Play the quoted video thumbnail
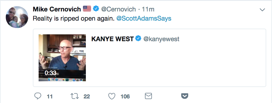 coord(62,58)
